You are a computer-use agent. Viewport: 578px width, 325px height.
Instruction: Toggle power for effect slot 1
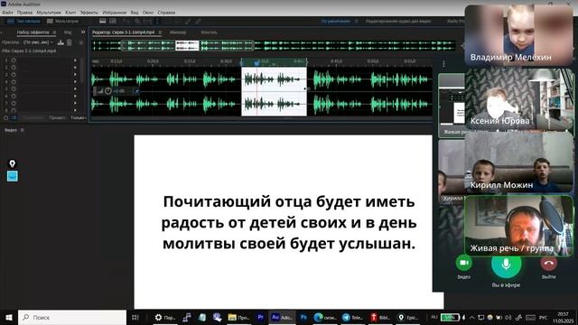coord(14,60)
